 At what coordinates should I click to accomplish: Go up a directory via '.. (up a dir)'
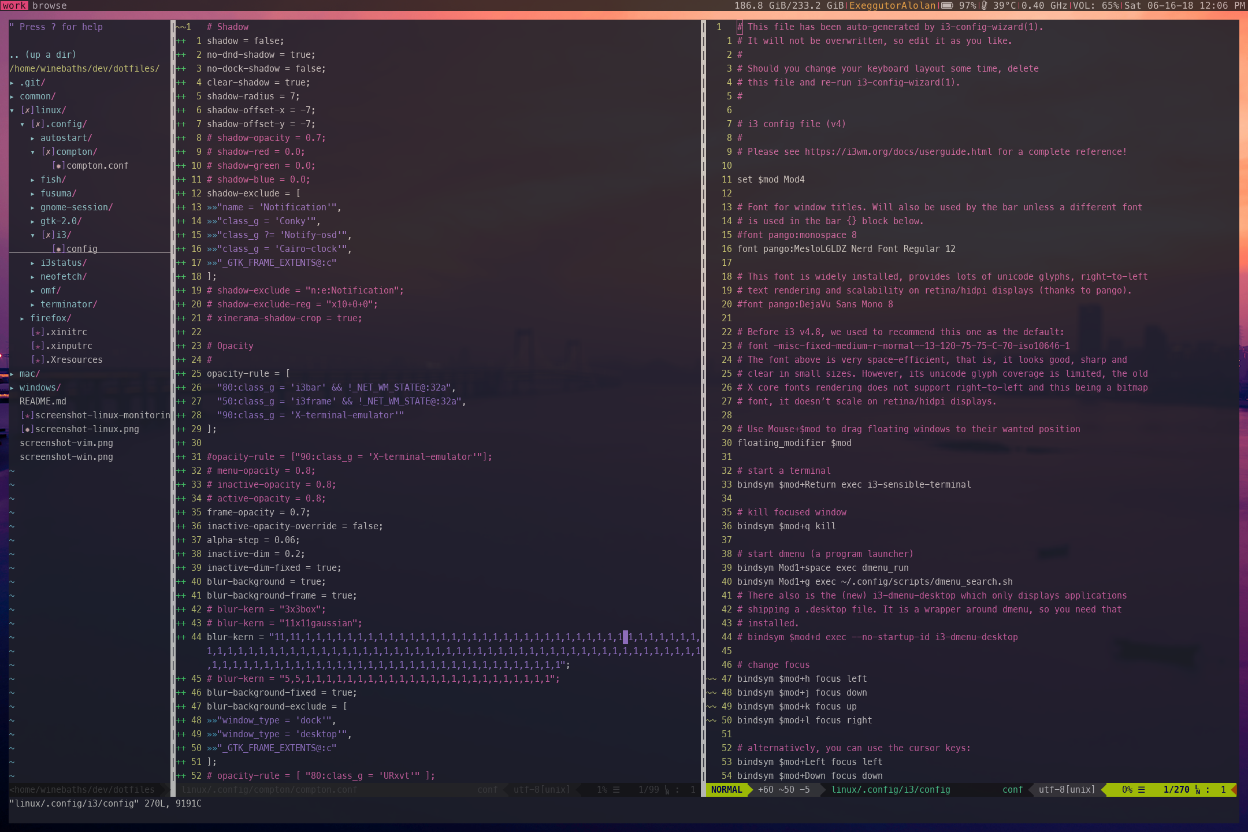[x=43, y=55]
